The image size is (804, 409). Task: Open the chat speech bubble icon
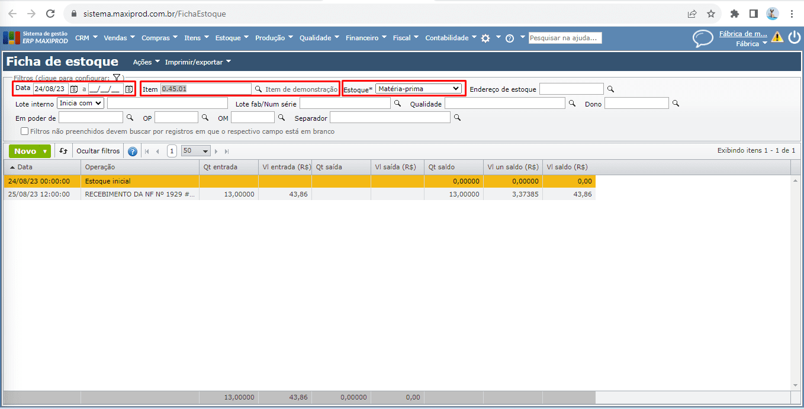coord(703,38)
